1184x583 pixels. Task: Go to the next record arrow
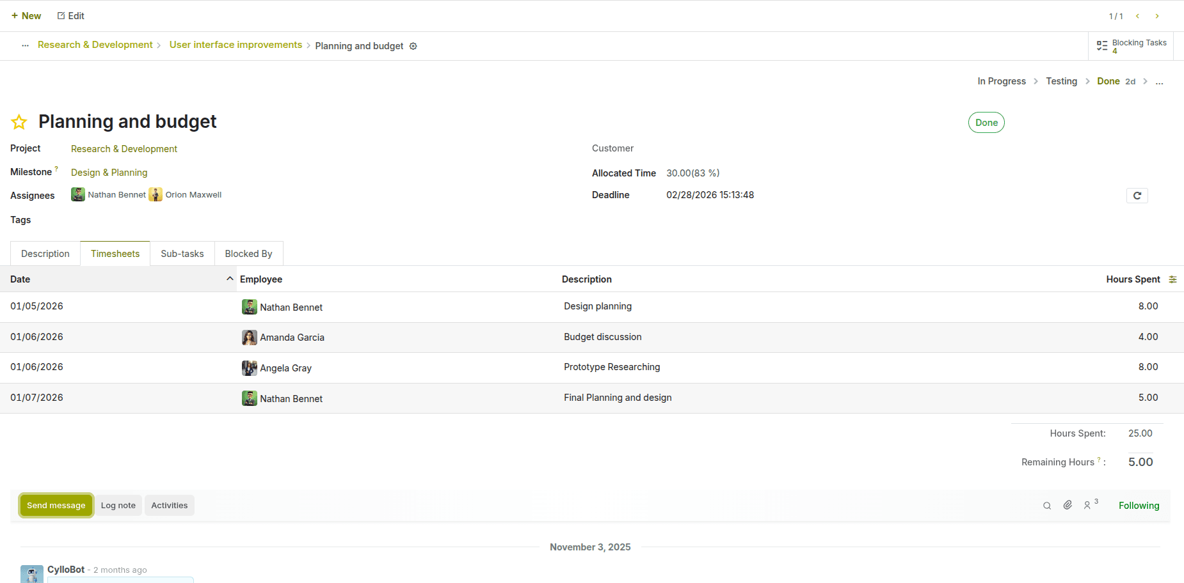point(1157,16)
